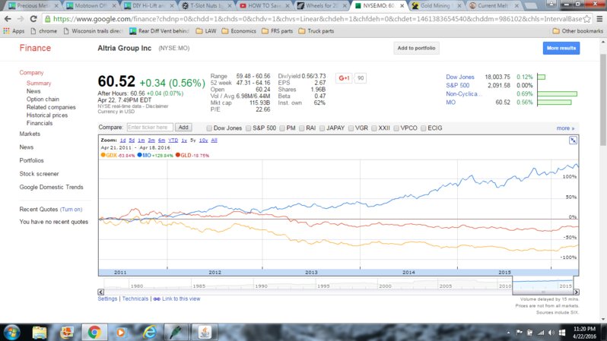The height and width of the screenshot is (341, 607).
Task: Launch media player from taskbar
Action: pyautogui.click(x=121, y=332)
